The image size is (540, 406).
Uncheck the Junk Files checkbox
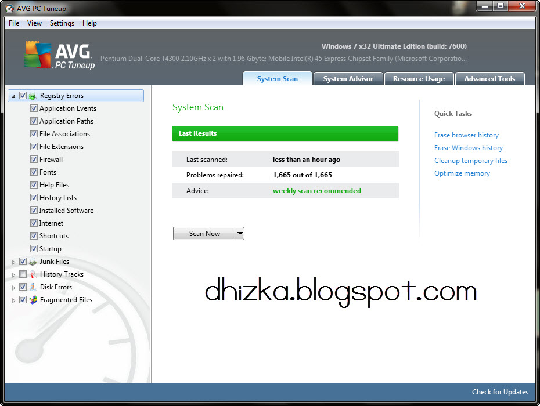pos(23,262)
